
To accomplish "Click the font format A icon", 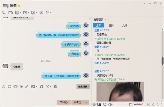I will tap(4, 87).
